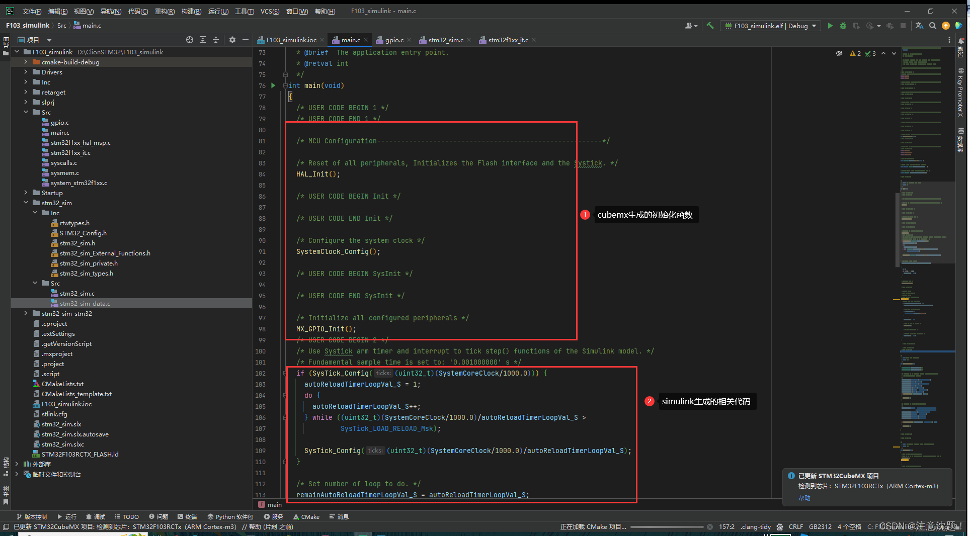Open the 版本控制 tool window
This screenshot has height=536, width=970.
[x=31, y=516]
